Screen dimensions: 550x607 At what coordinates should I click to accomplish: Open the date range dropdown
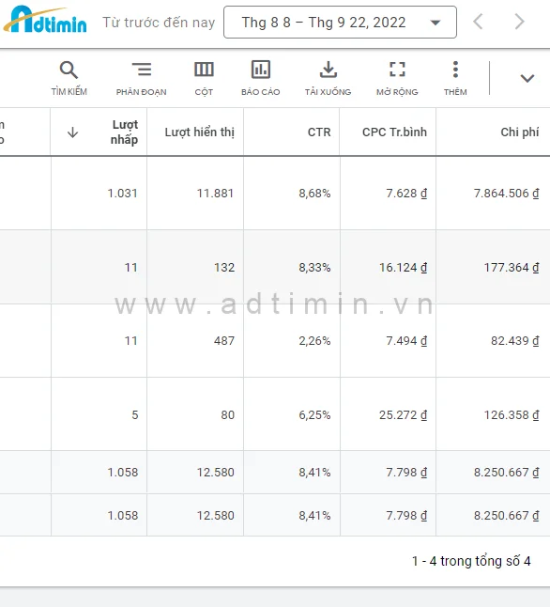[x=340, y=22]
